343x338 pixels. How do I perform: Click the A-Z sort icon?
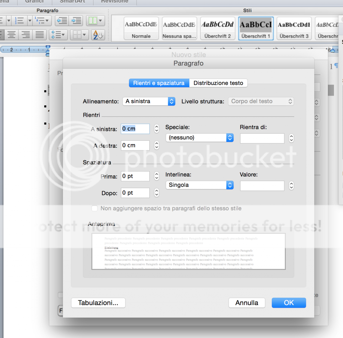98,34
